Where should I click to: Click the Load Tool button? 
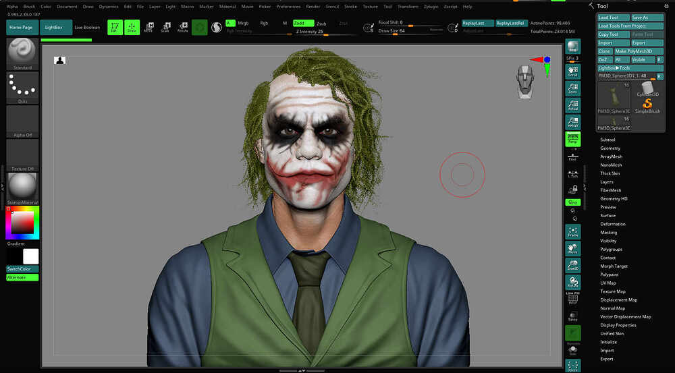click(x=613, y=18)
